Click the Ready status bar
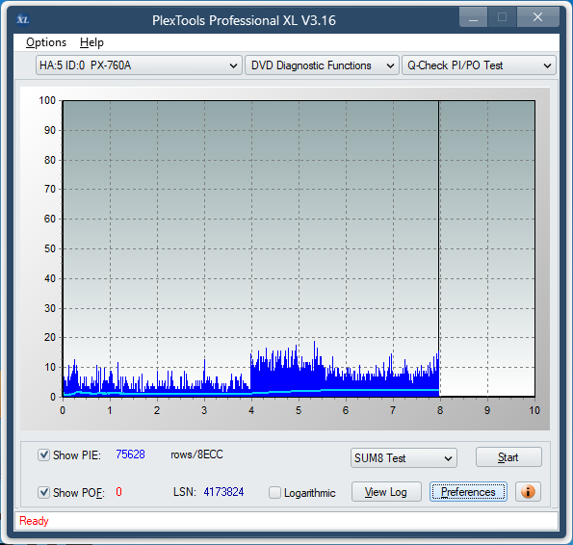The height and width of the screenshot is (545, 573). (x=287, y=521)
